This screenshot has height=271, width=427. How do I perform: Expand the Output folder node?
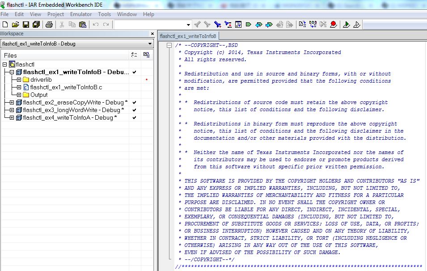(19, 95)
